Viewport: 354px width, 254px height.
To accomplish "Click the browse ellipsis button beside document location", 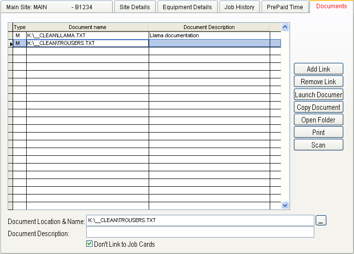I will click(x=322, y=221).
